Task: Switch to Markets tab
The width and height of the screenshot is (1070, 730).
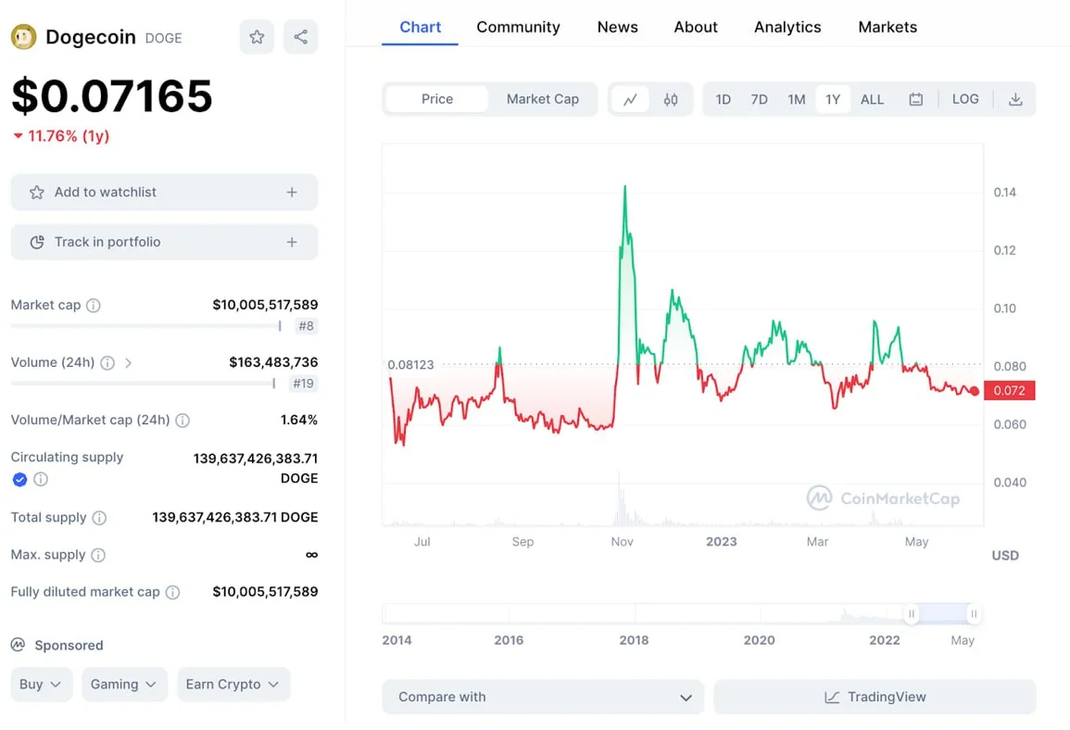Action: click(887, 27)
